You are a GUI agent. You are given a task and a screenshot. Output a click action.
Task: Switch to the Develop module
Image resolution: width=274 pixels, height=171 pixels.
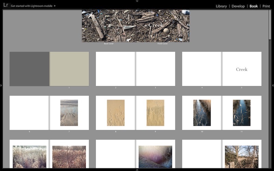point(238,6)
